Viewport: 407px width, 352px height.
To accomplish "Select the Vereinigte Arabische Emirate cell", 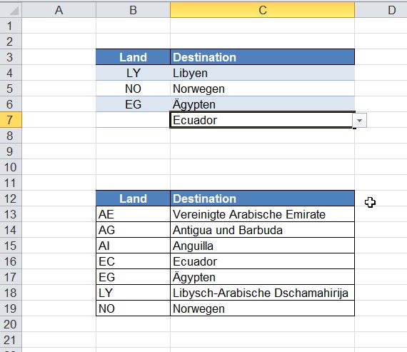I will [x=263, y=214].
